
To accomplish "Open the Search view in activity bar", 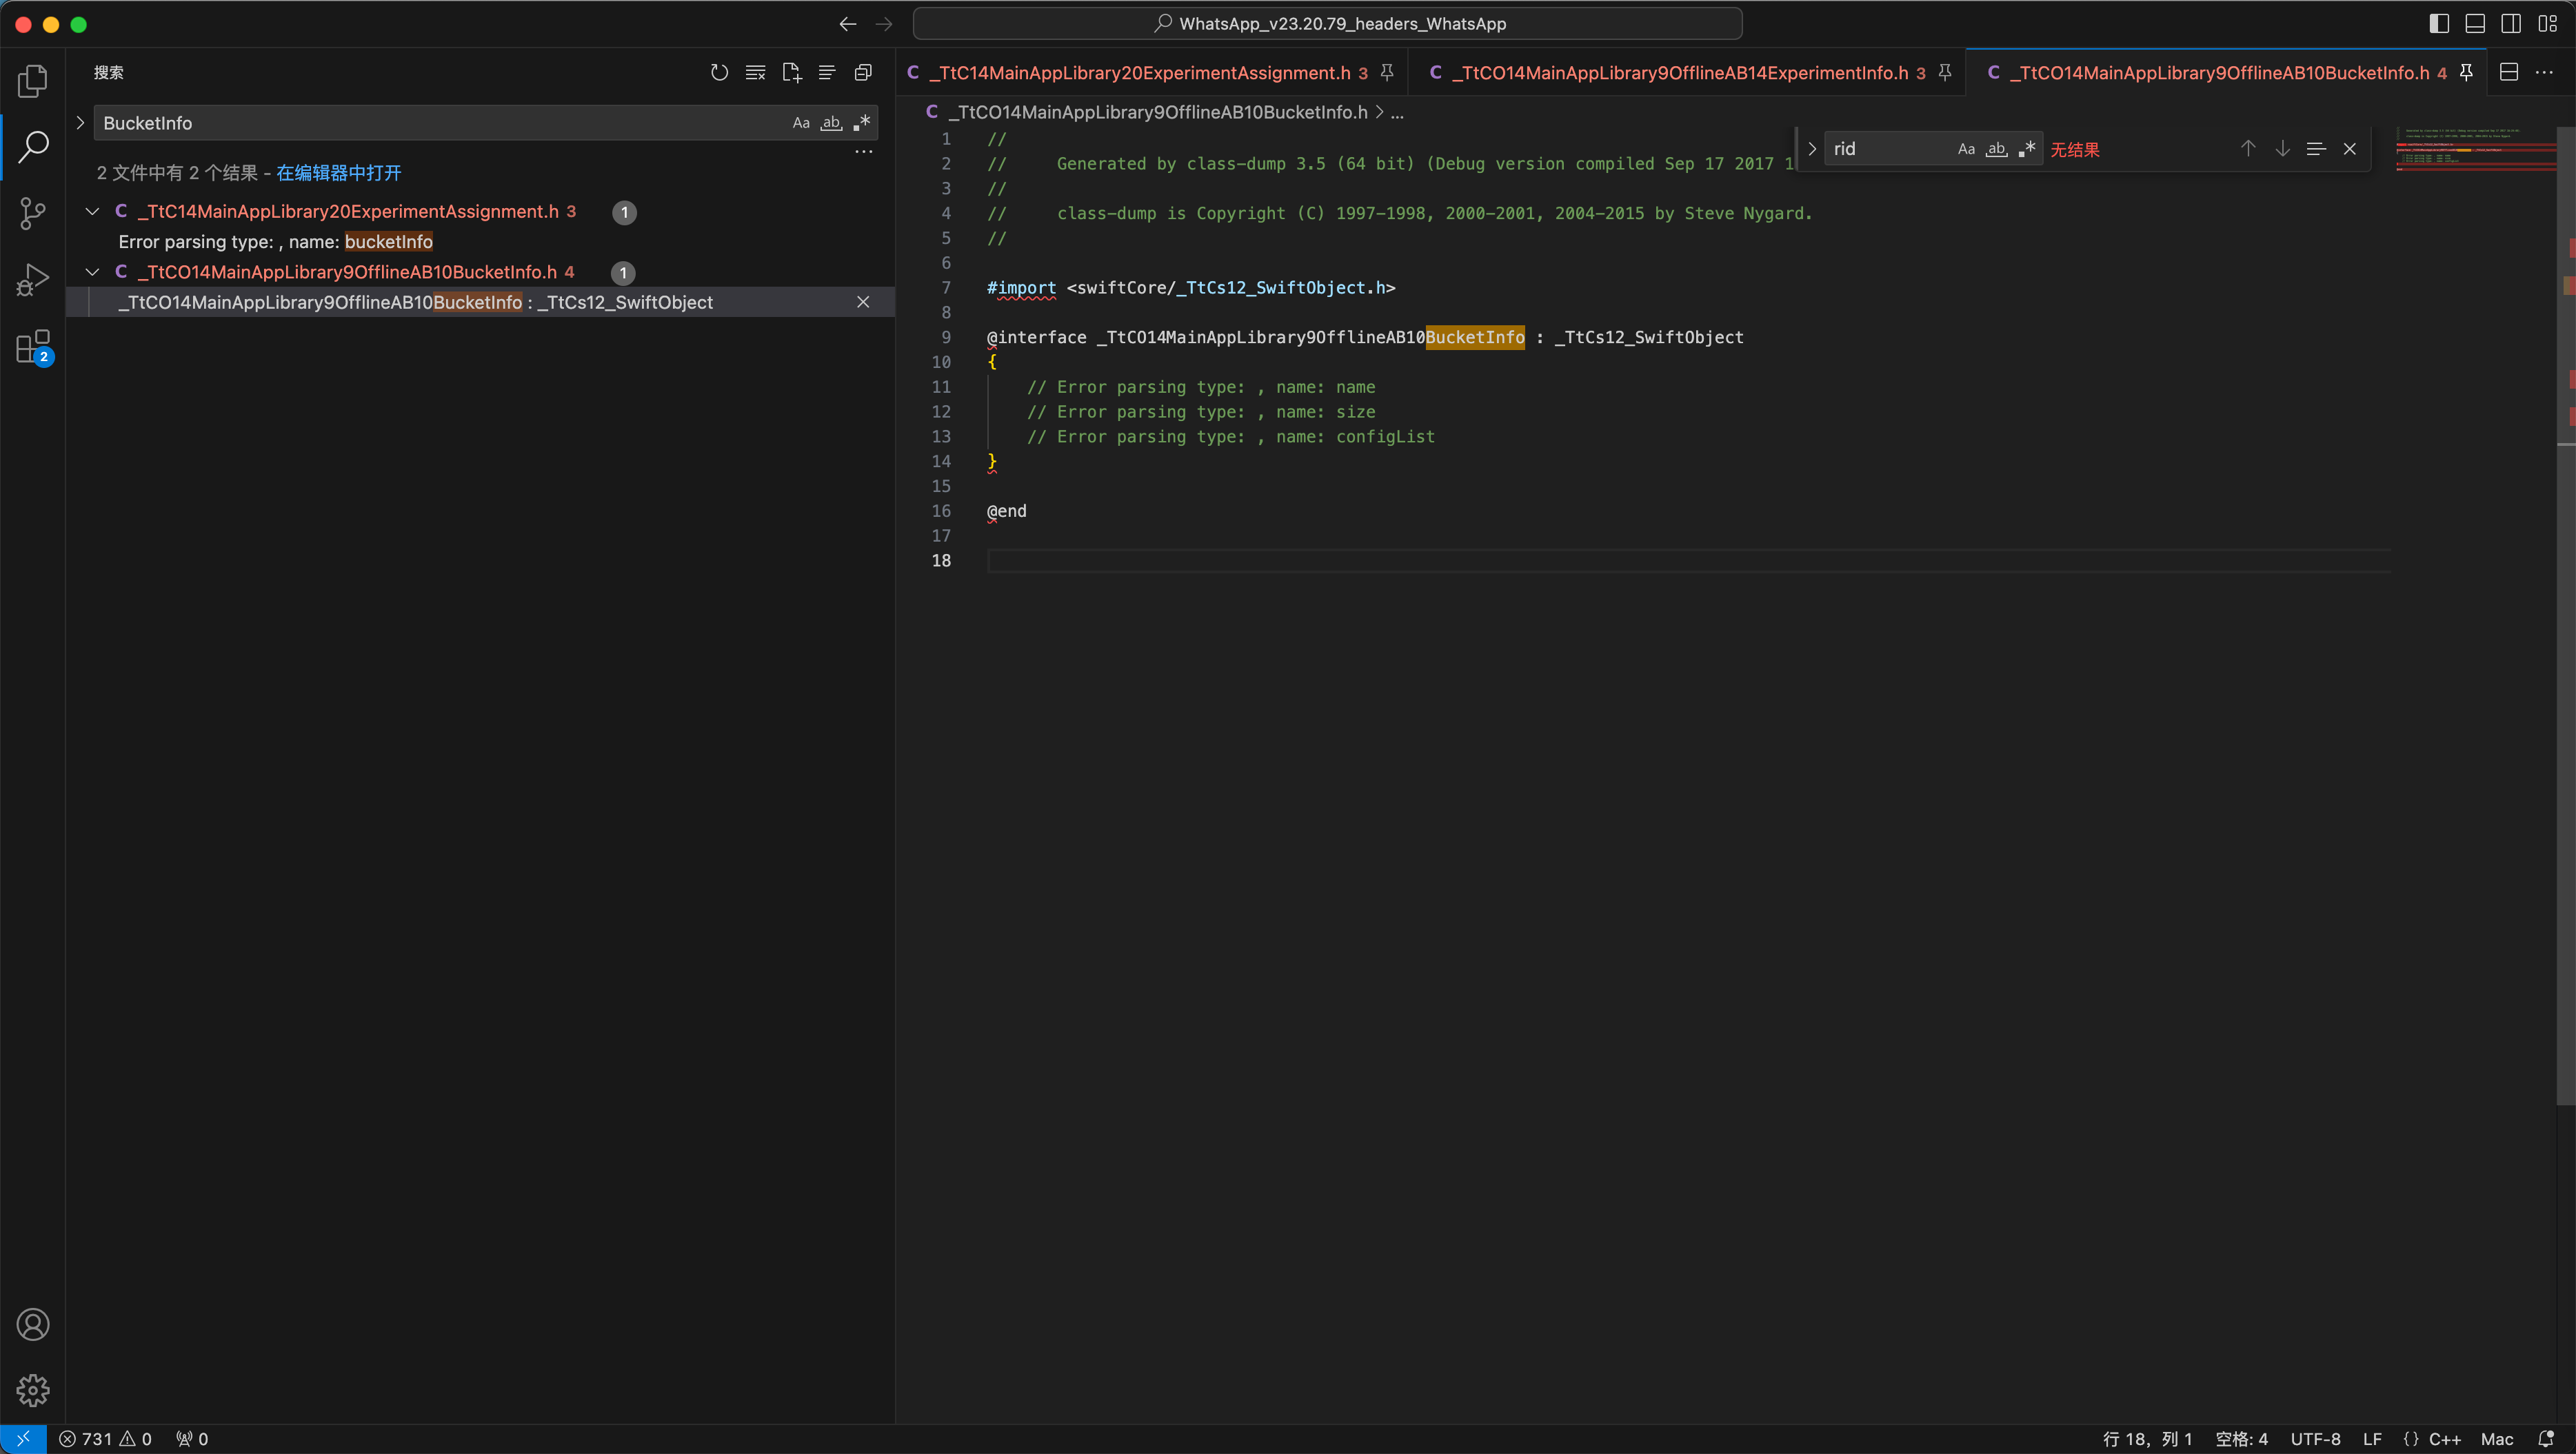I will 33,147.
